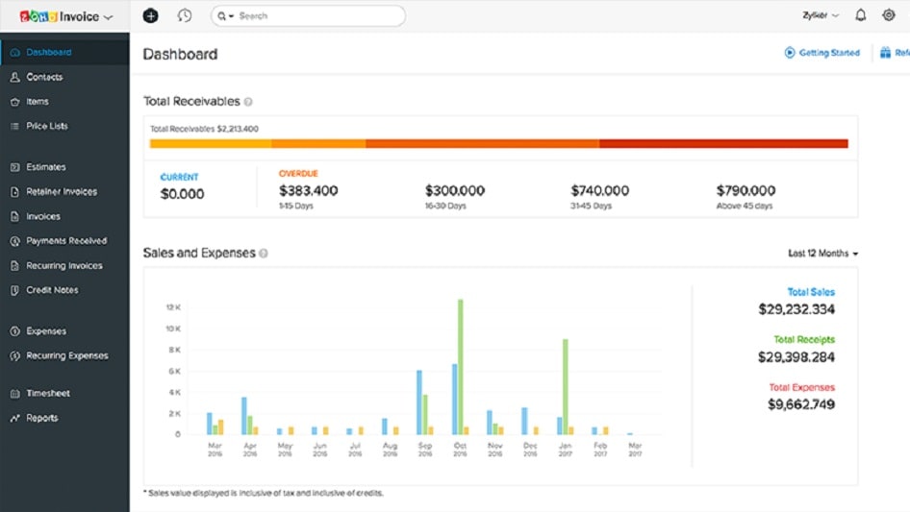
Task: Open the settings gear icon
Action: pos(889,15)
